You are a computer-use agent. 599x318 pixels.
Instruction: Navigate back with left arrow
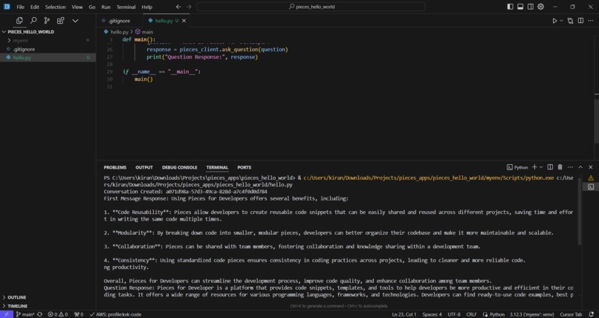178,7
